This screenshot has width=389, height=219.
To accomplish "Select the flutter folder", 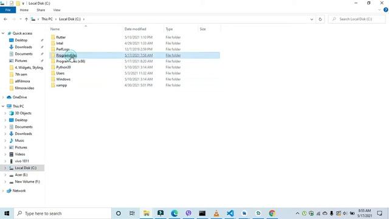I will pyautogui.click(x=61, y=37).
